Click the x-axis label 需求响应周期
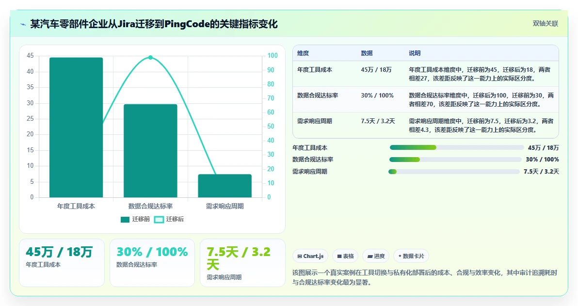Screen dimensions: 578x306 click(x=225, y=207)
